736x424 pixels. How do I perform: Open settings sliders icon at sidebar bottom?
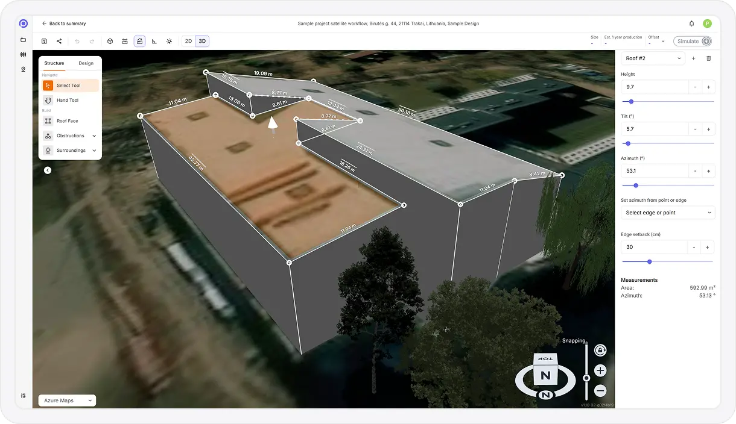tap(24, 396)
